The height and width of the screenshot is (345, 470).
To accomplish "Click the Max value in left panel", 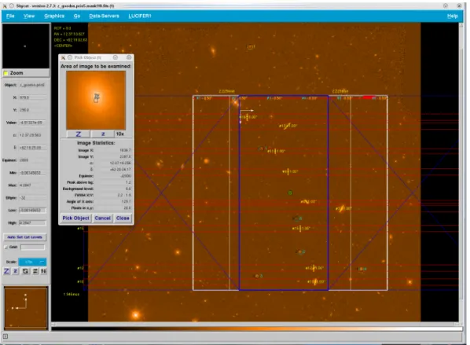I will [x=33, y=185].
